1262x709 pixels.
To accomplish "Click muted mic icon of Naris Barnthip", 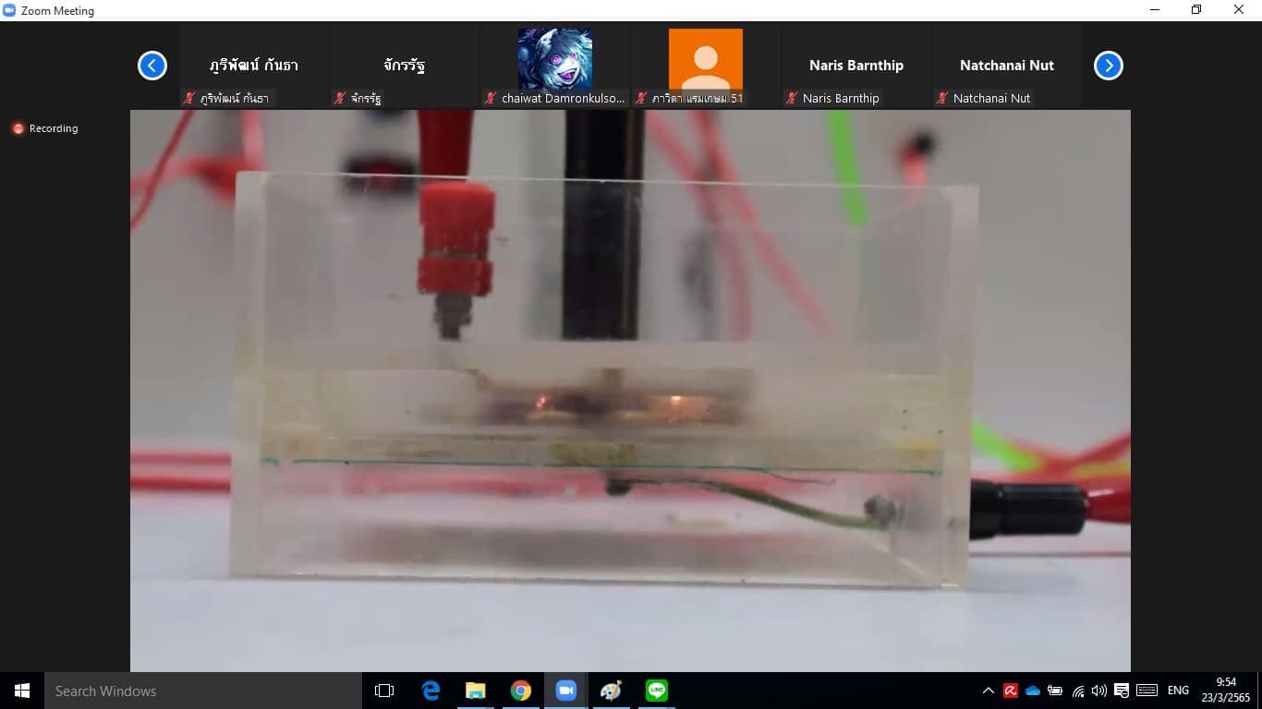I will [792, 98].
